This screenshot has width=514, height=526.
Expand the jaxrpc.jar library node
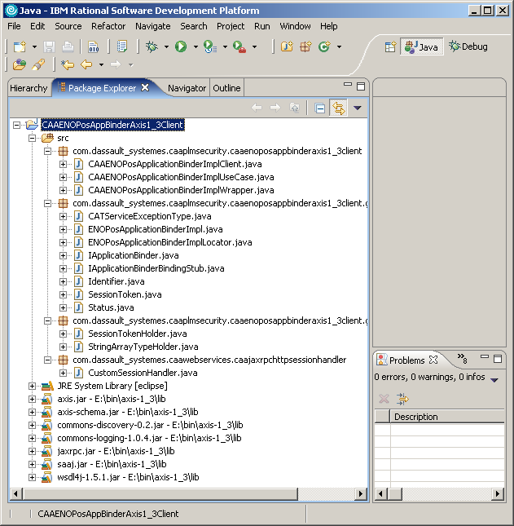pos(32,451)
